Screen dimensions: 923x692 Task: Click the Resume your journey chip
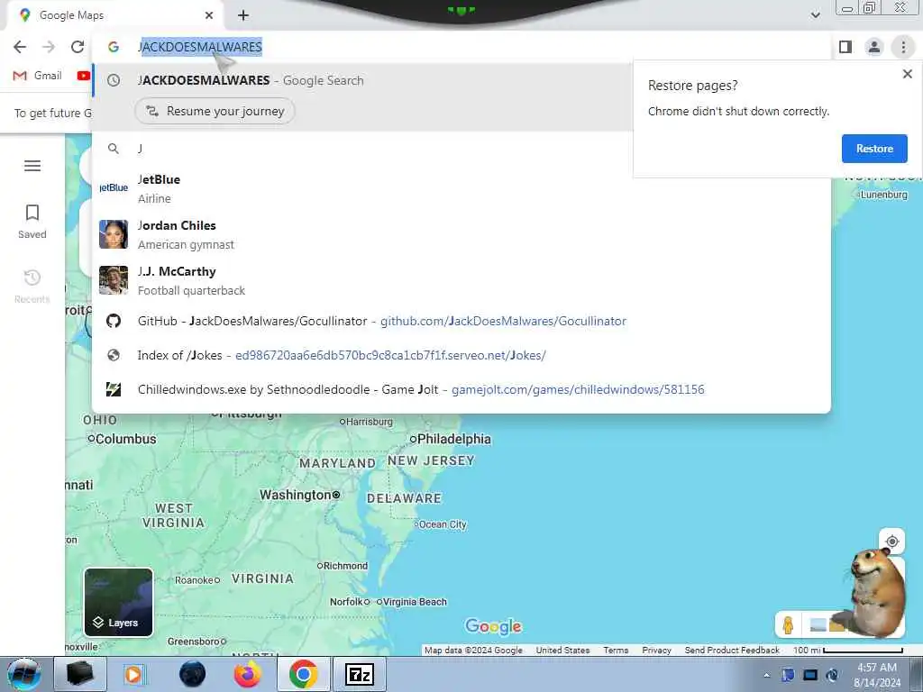(x=215, y=111)
